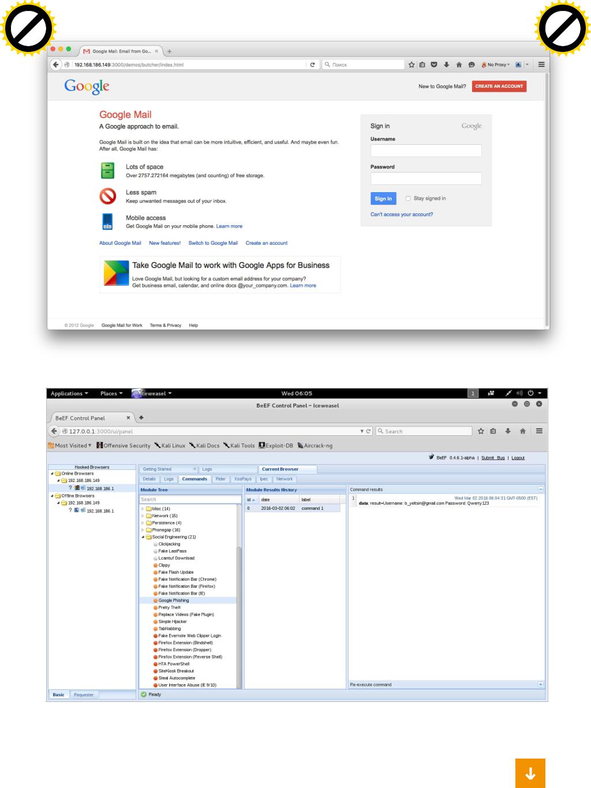Expand the Persistence (4) module folder

[143, 523]
